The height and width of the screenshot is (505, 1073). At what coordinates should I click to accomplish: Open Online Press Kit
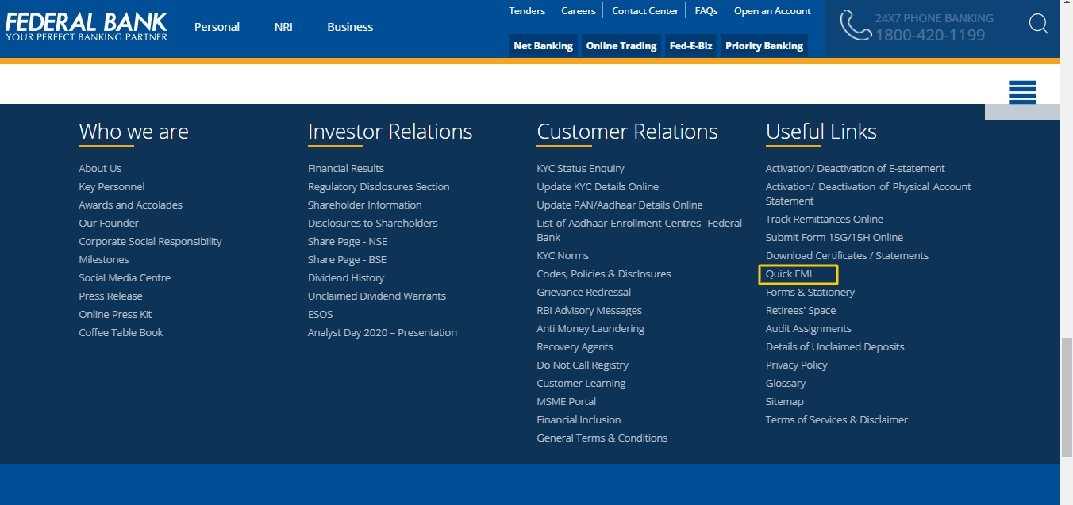click(115, 314)
